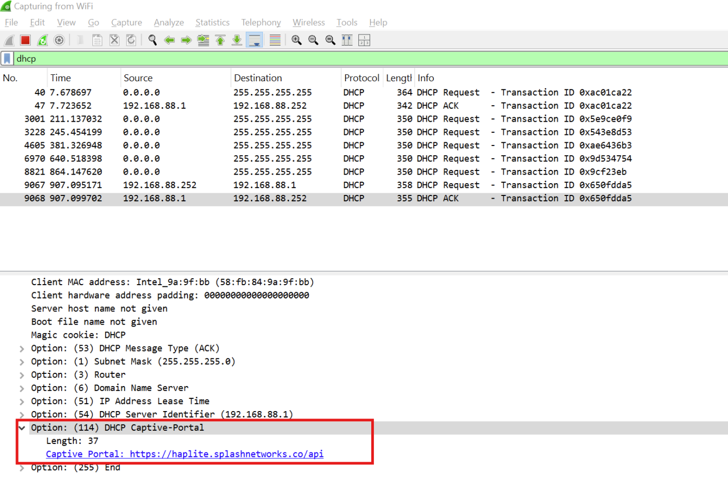This screenshot has width=728, height=478.
Task: Sort packets by Source column header
Action: [176, 78]
